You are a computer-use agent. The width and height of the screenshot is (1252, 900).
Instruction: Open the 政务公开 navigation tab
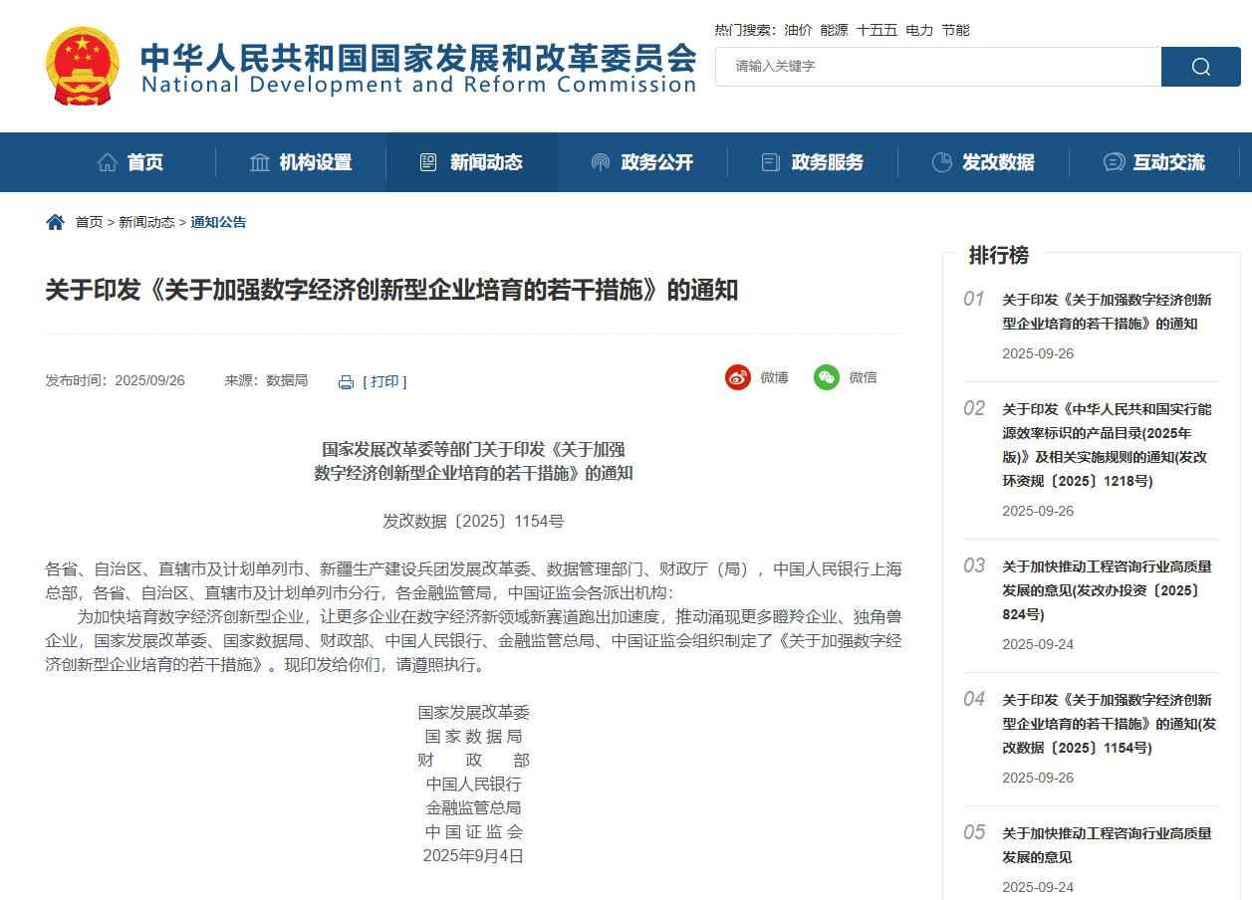click(x=642, y=162)
